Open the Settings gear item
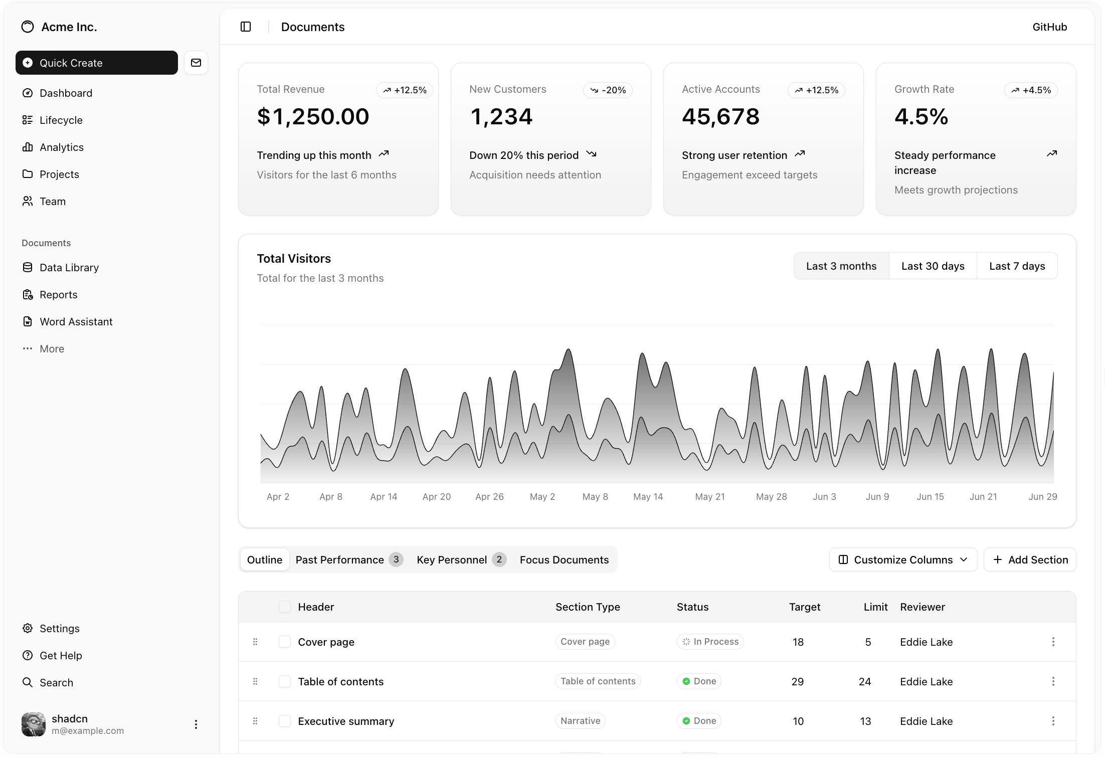 coord(59,629)
